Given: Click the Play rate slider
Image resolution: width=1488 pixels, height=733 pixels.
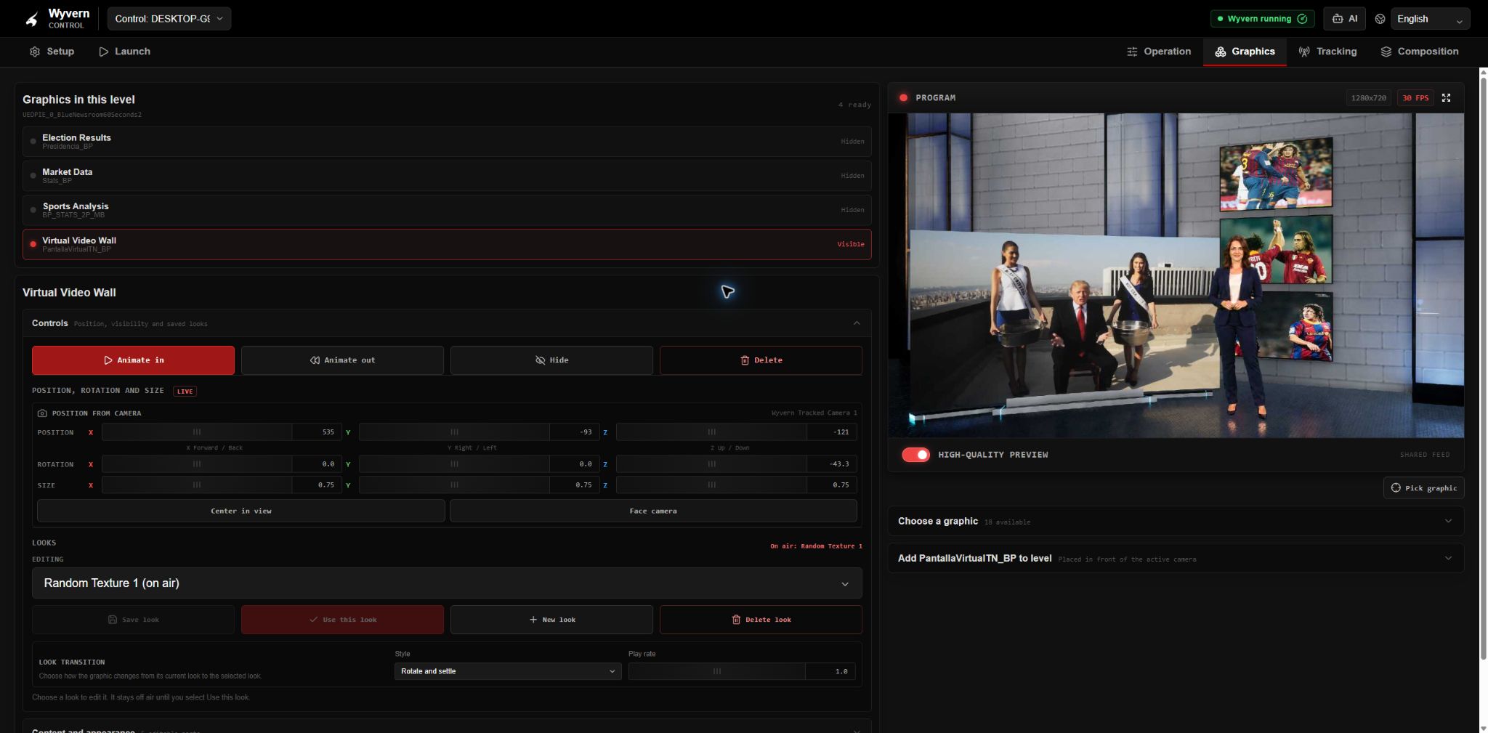Looking at the screenshot, I should tap(716, 671).
